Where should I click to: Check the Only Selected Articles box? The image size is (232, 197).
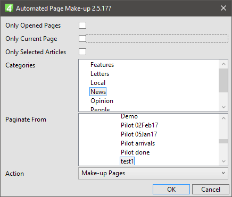point(82,52)
